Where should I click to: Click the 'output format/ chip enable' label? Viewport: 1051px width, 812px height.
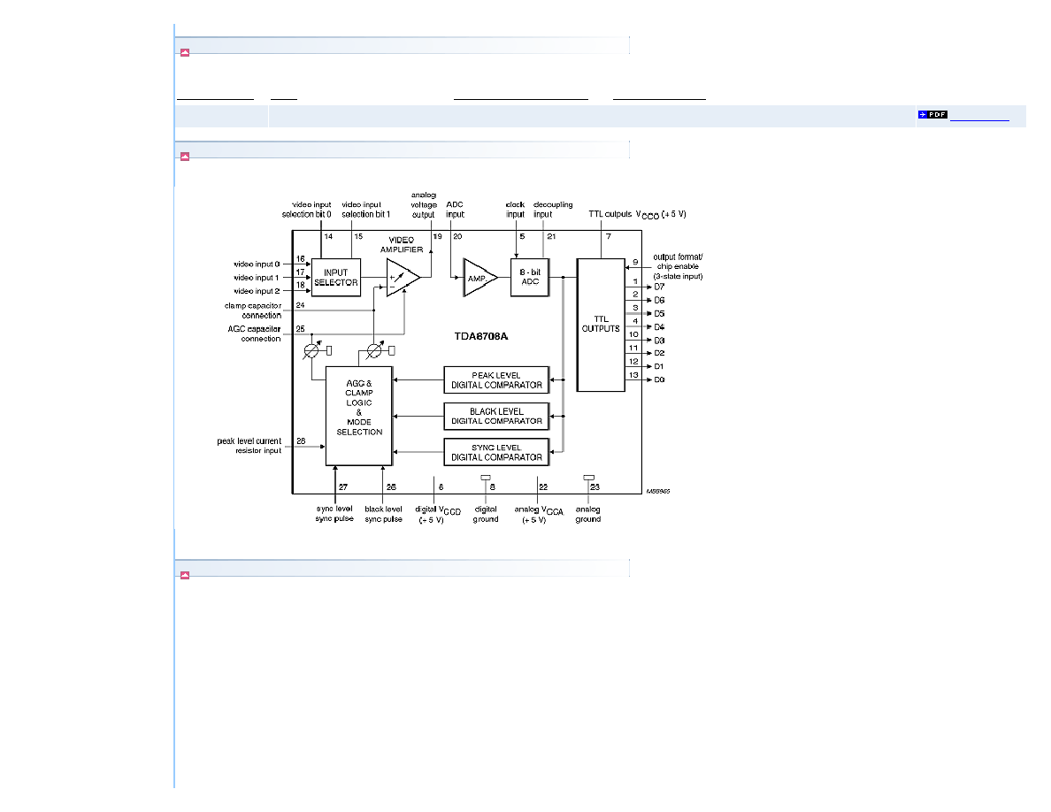pyautogui.click(x=678, y=266)
